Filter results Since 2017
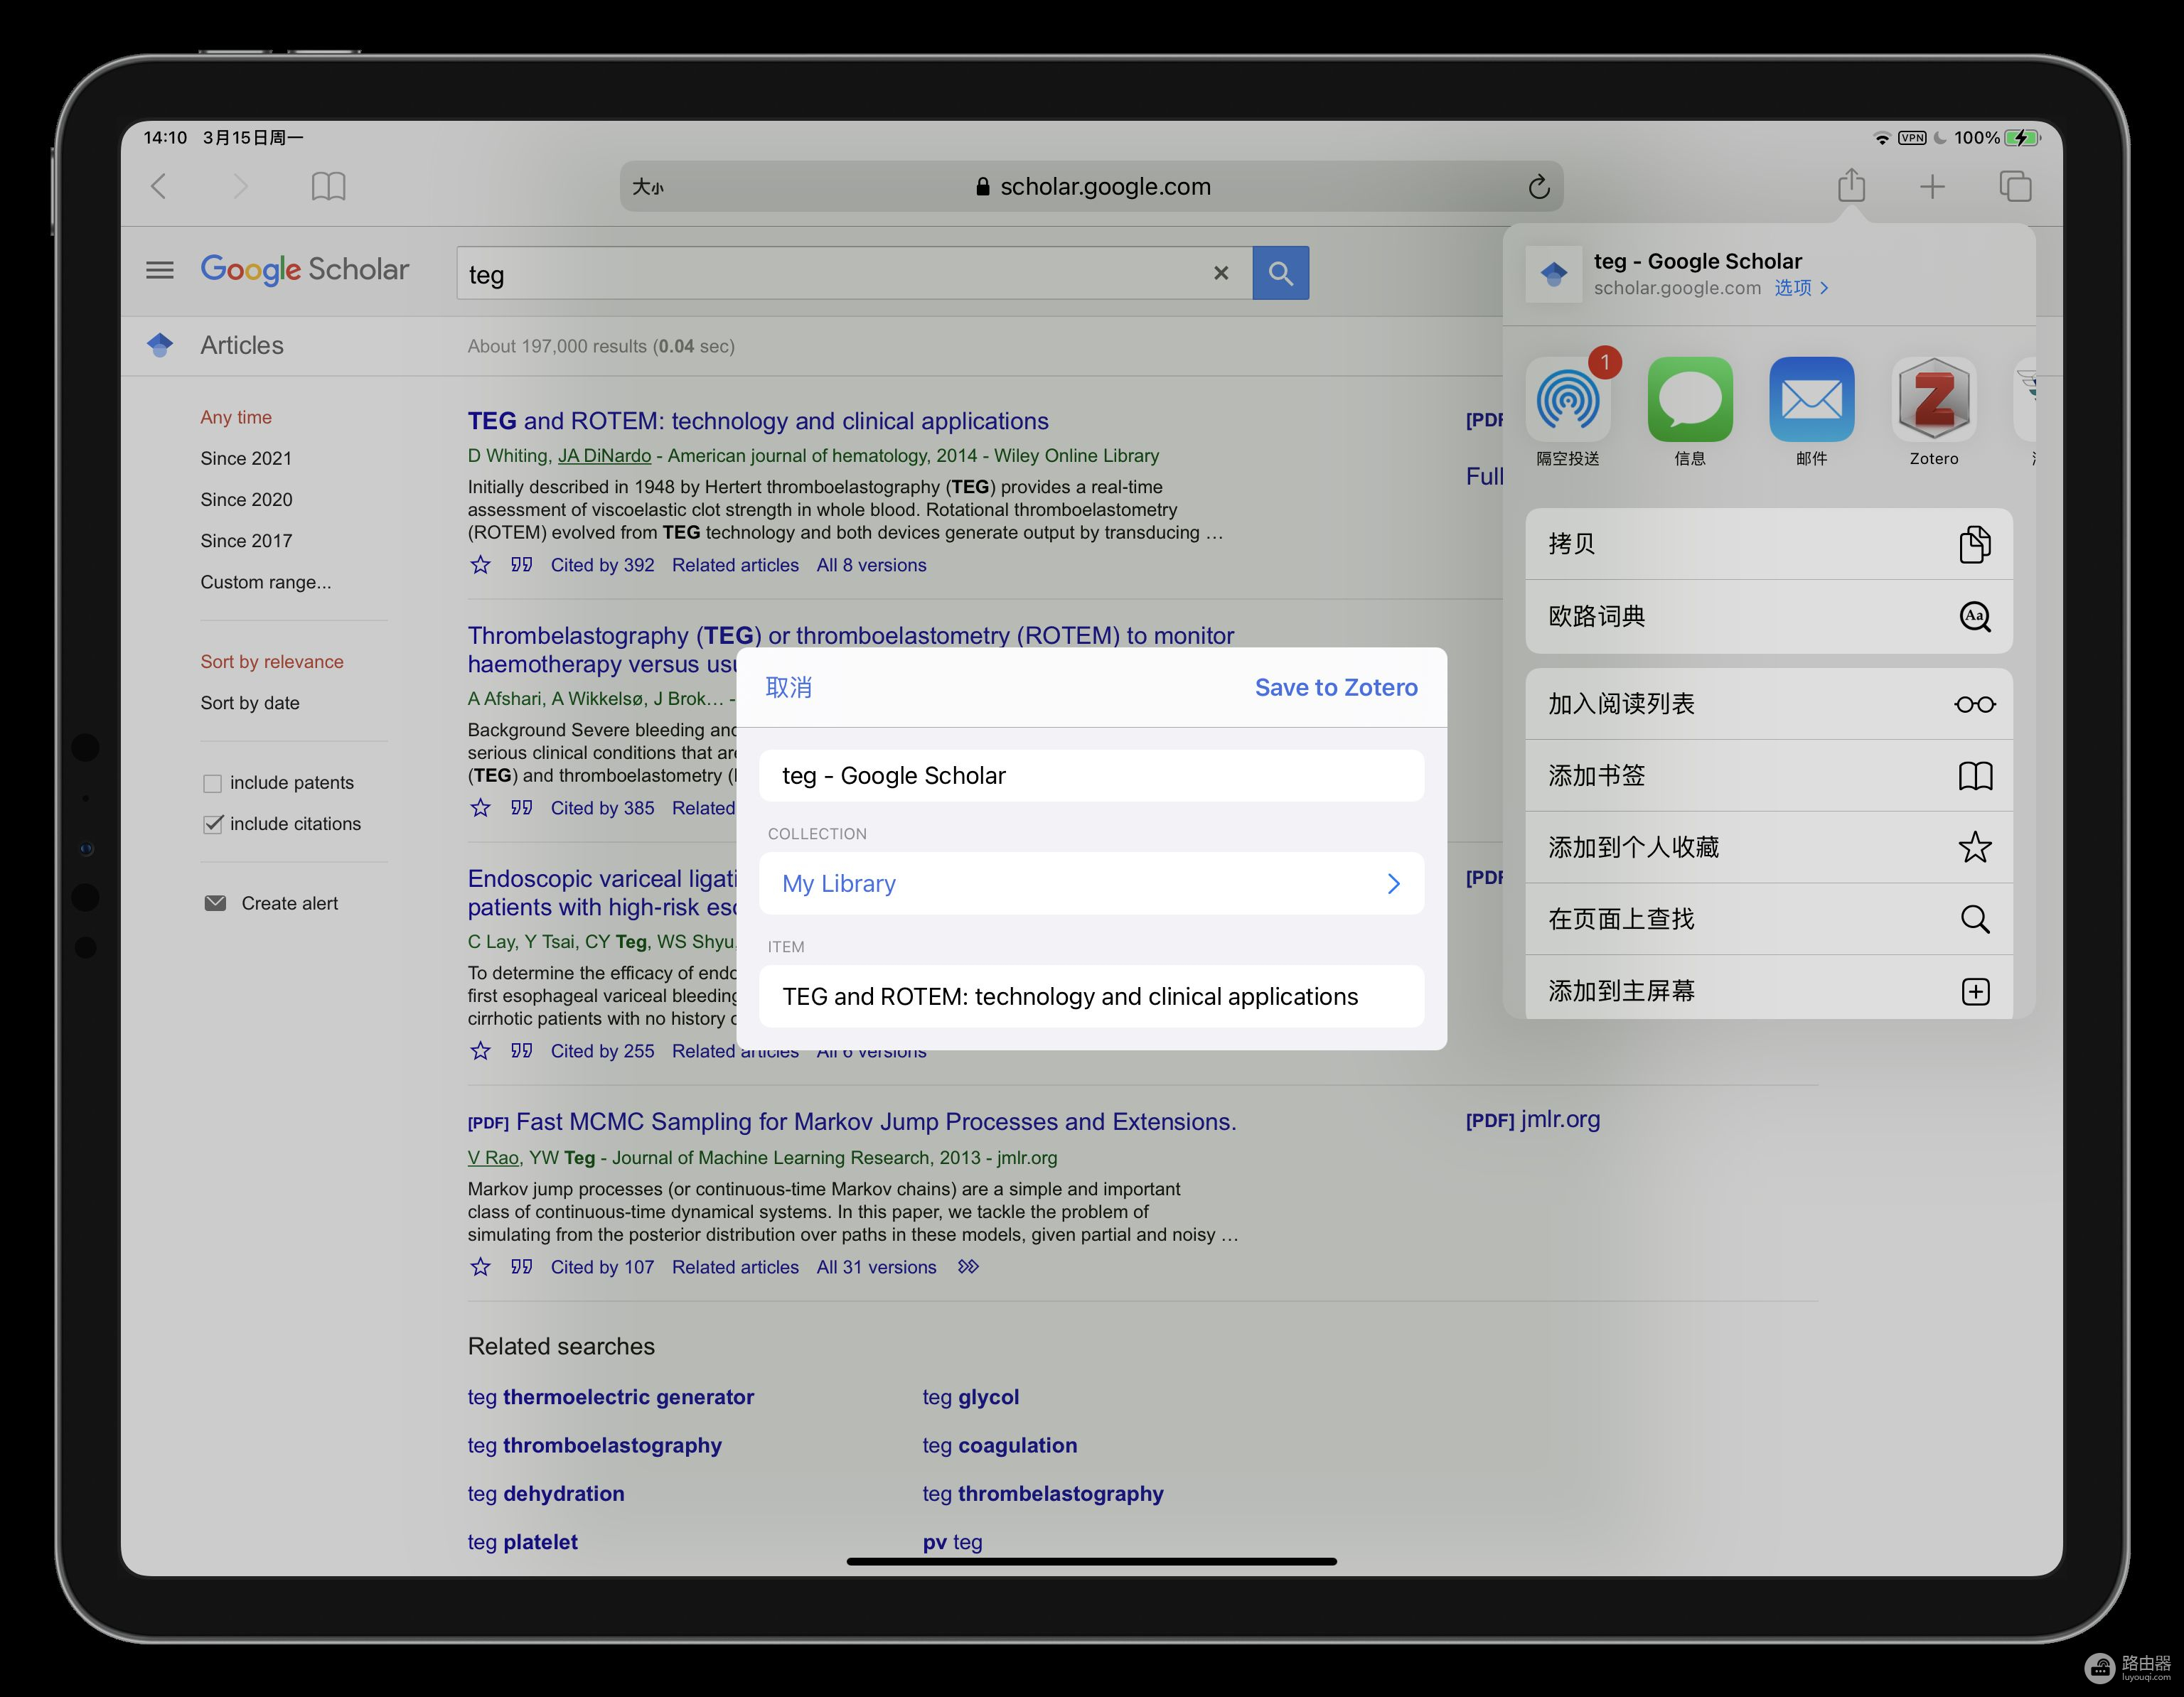2184x1697 pixels. (x=246, y=541)
